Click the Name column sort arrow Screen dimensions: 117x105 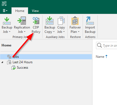[x=106, y=56]
